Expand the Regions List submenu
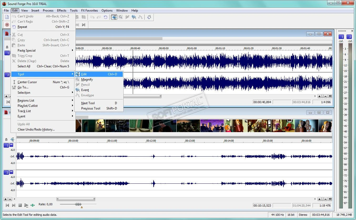This screenshot has width=356, height=220. (x=43, y=101)
